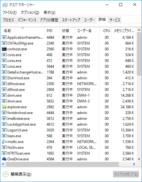This screenshot has width=142, height=182.
Task: Click the msdtc.exe process icon
Action: 4,142
